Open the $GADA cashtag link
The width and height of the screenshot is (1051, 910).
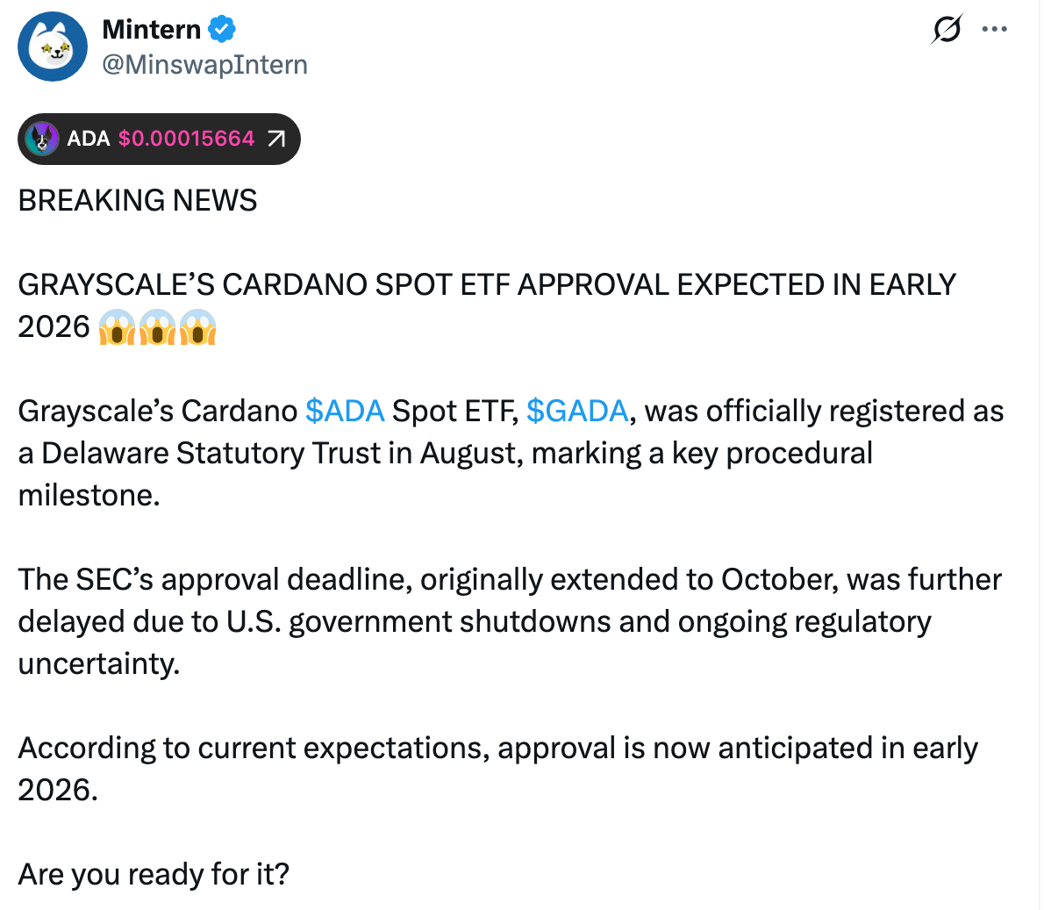pyautogui.click(x=577, y=411)
